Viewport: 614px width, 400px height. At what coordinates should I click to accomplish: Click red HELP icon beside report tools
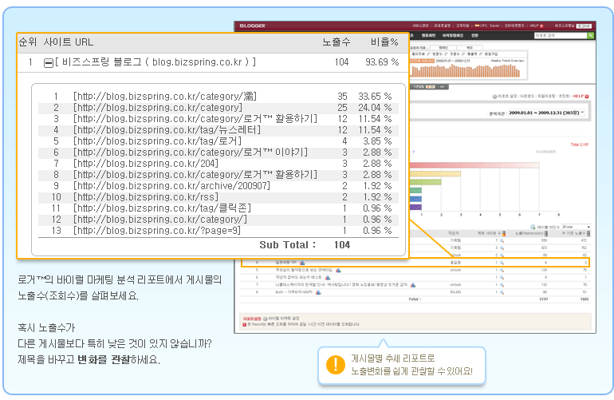pos(587,97)
